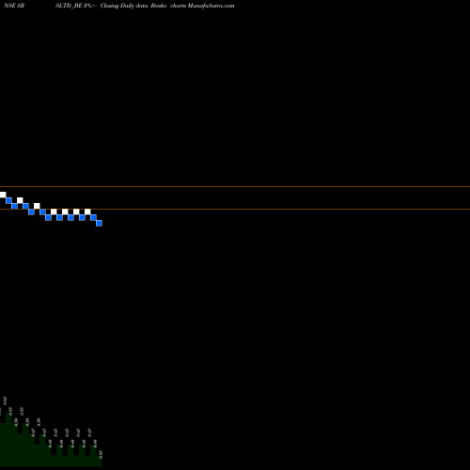The width and height of the screenshot is (470, 470).
Task: Click the upper orange horizontal level line
Action: click(235, 187)
